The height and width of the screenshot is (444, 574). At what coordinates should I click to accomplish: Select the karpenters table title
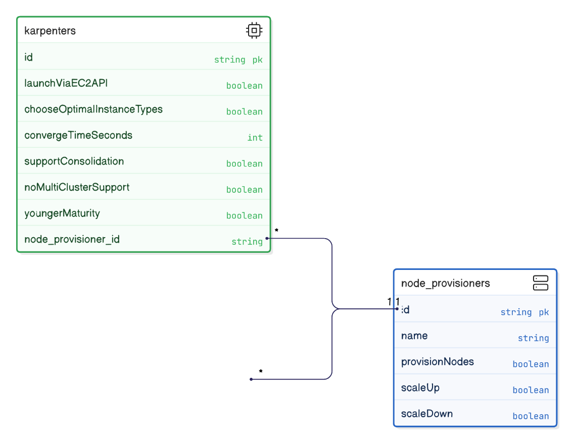click(50, 31)
